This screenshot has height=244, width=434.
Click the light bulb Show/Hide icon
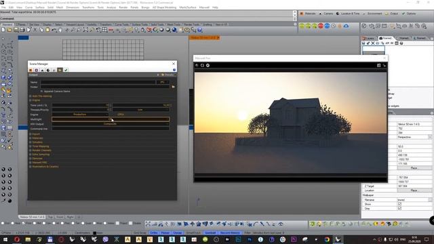point(137,30)
